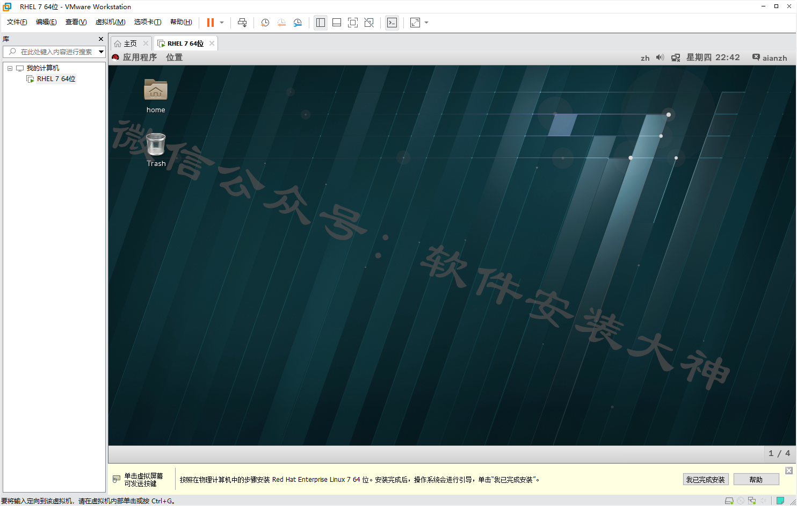Click the network adapter status icon
Viewport: 797px width, 506px height.
pos(752,501)
